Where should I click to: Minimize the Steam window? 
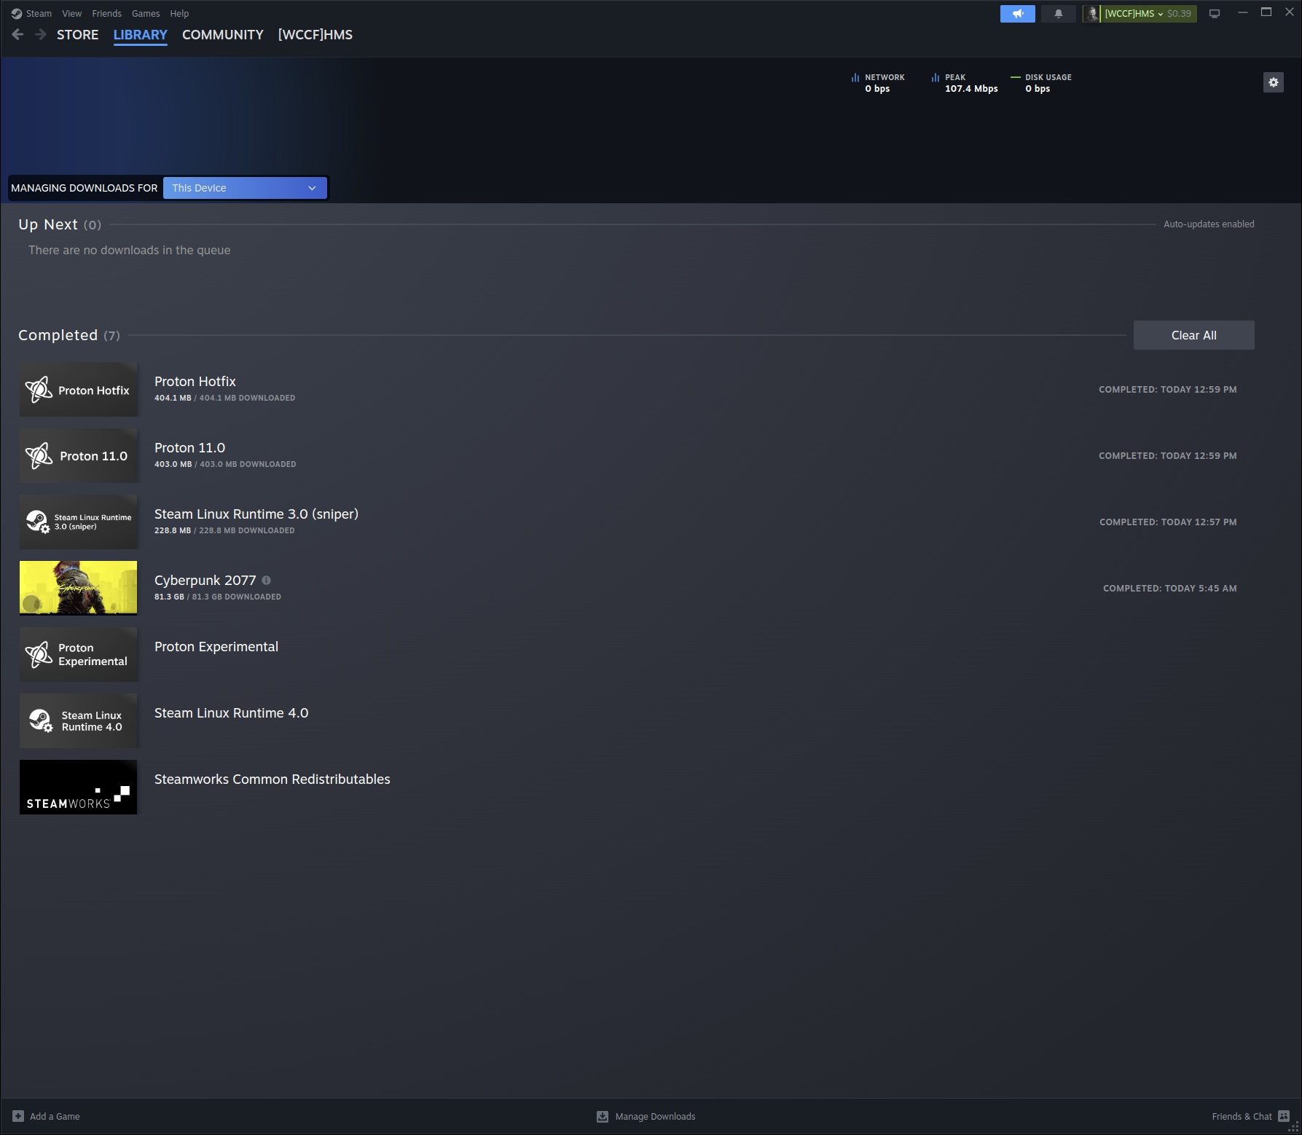click(x=1243, y=12)
